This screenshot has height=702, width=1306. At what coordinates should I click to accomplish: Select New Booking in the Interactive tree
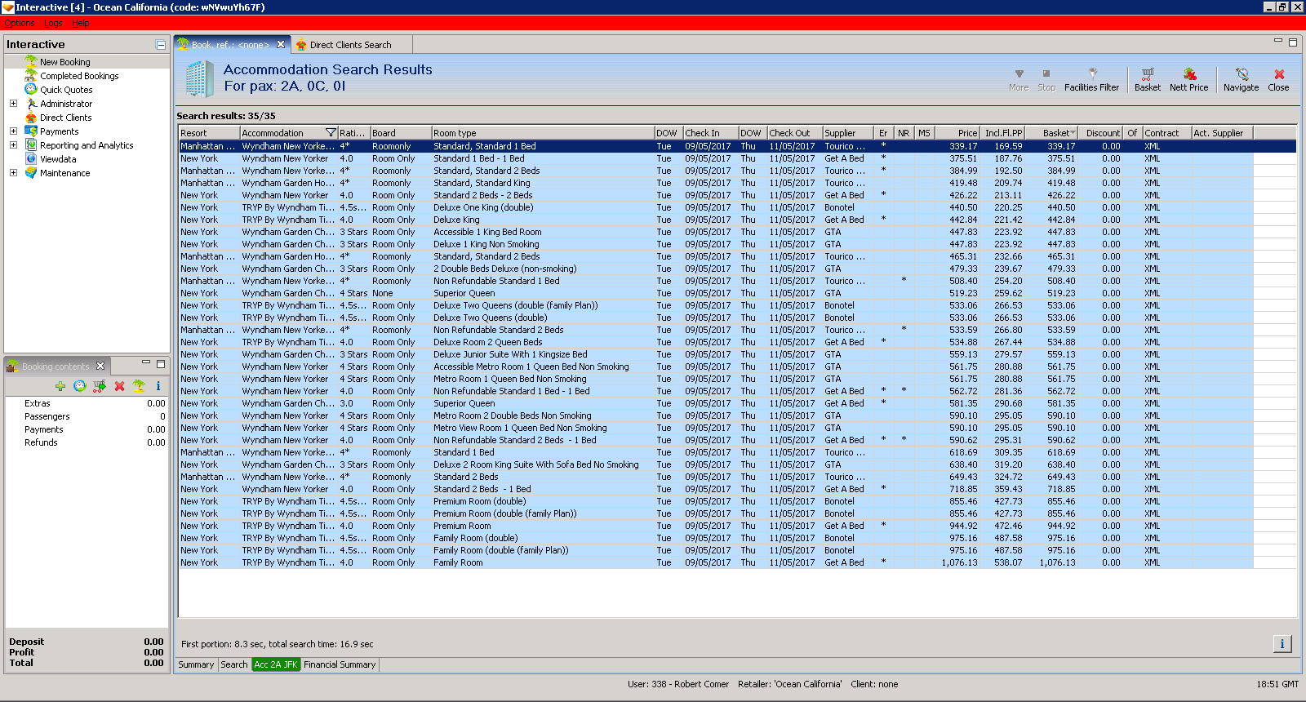65,62
